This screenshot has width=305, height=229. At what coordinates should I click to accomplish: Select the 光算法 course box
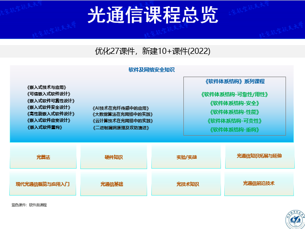click(43, 157)
